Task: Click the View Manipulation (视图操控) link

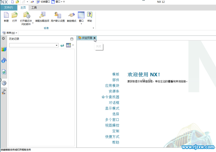Action: point(112,125)
